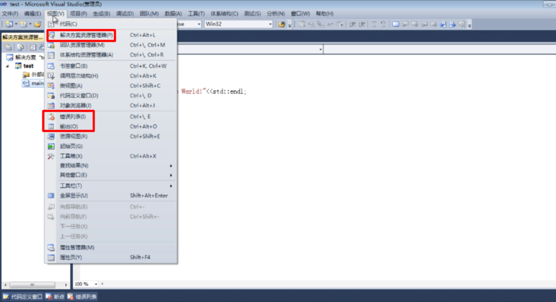The image size is (556, 302).
Task: Click the editor horizontal scroll left arrow
Action: click(x=102, y=284)
